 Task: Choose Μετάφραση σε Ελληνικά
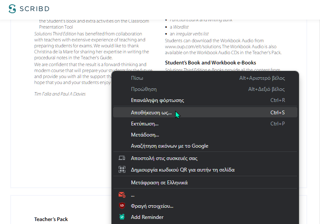(205, 182)
